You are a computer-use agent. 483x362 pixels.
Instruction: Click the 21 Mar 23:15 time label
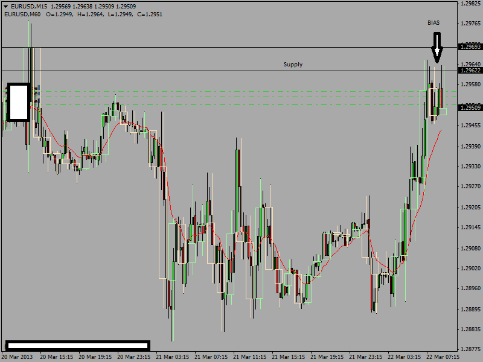click(366, 357)
